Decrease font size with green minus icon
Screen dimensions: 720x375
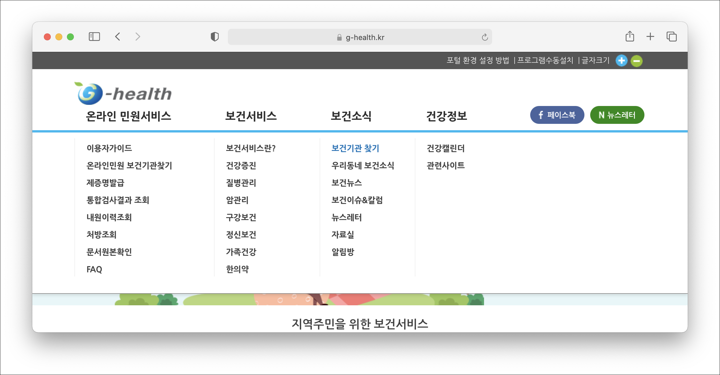click(x=637, y=61)
